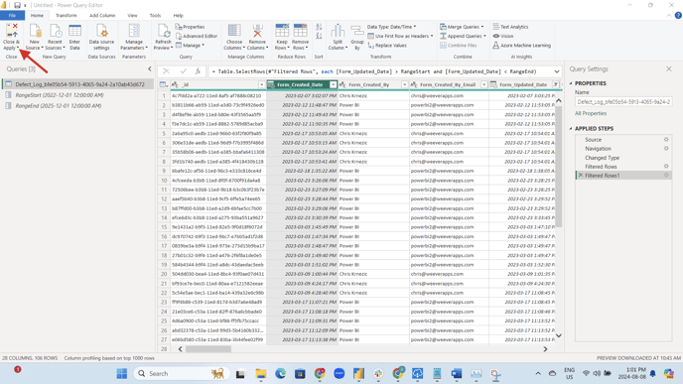Screen dimensions: 683x384
Task: Open the Form_Created_By_Email filter dropdown
Action: 483,84
